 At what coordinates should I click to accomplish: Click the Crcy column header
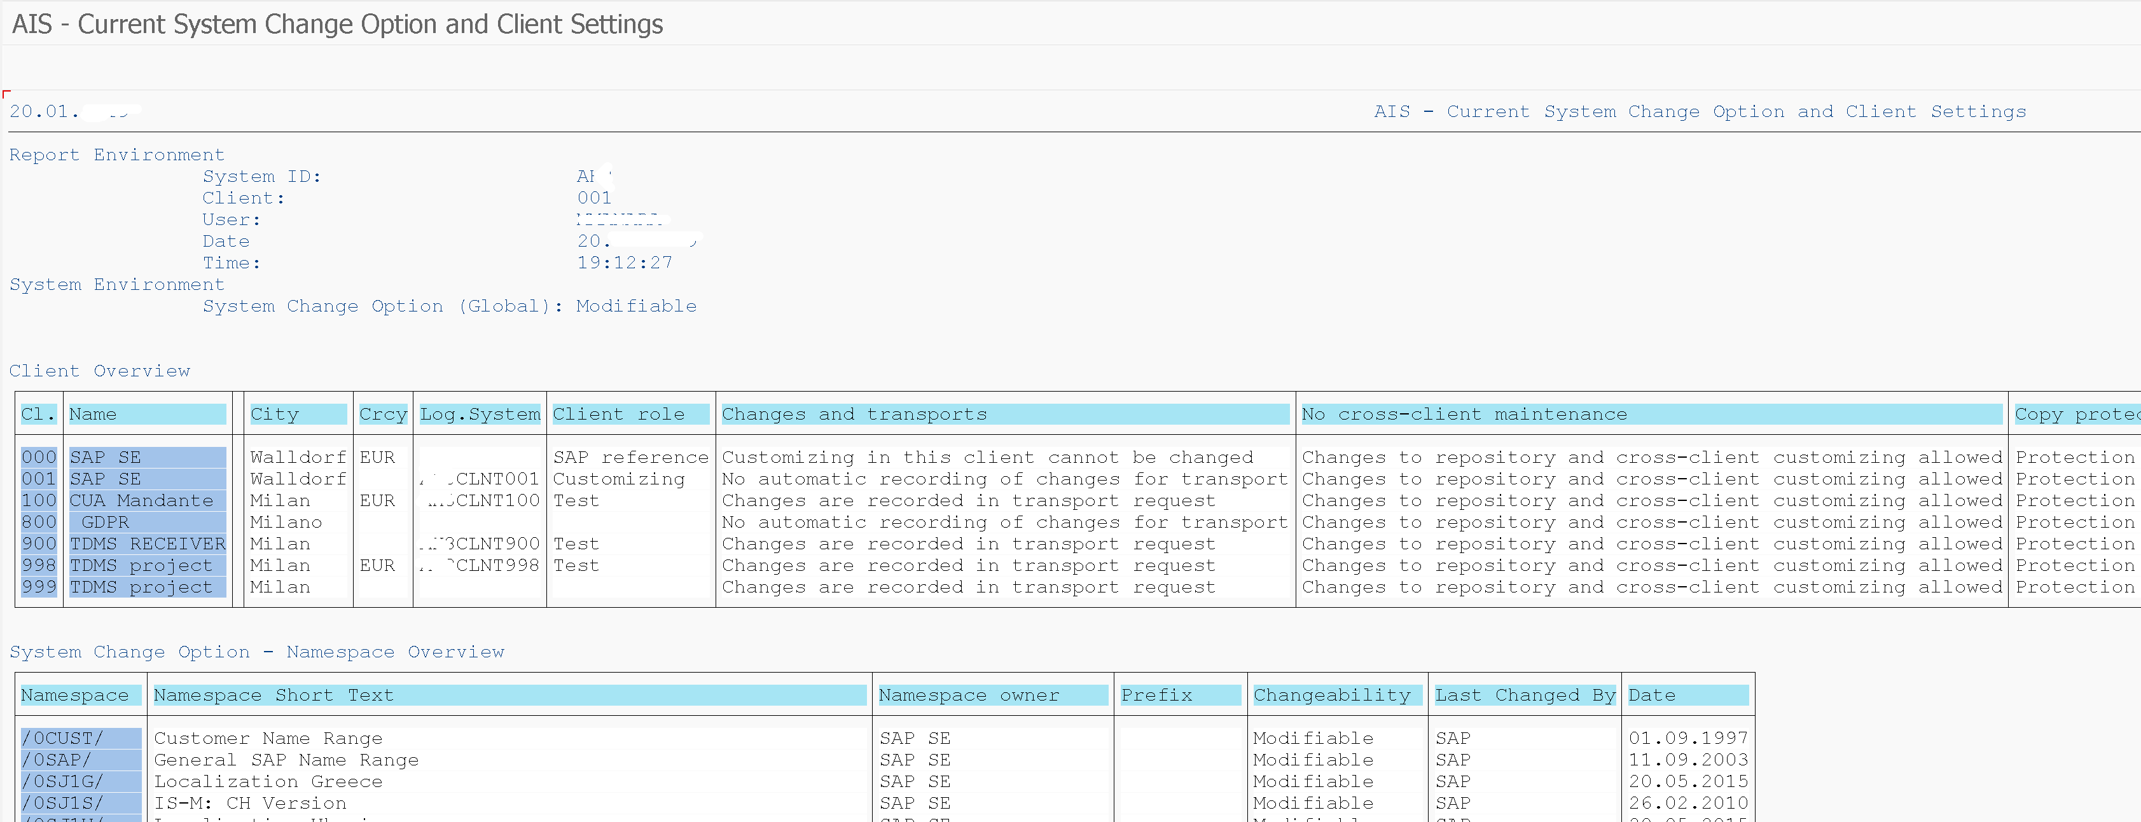(x=383, y=414)
